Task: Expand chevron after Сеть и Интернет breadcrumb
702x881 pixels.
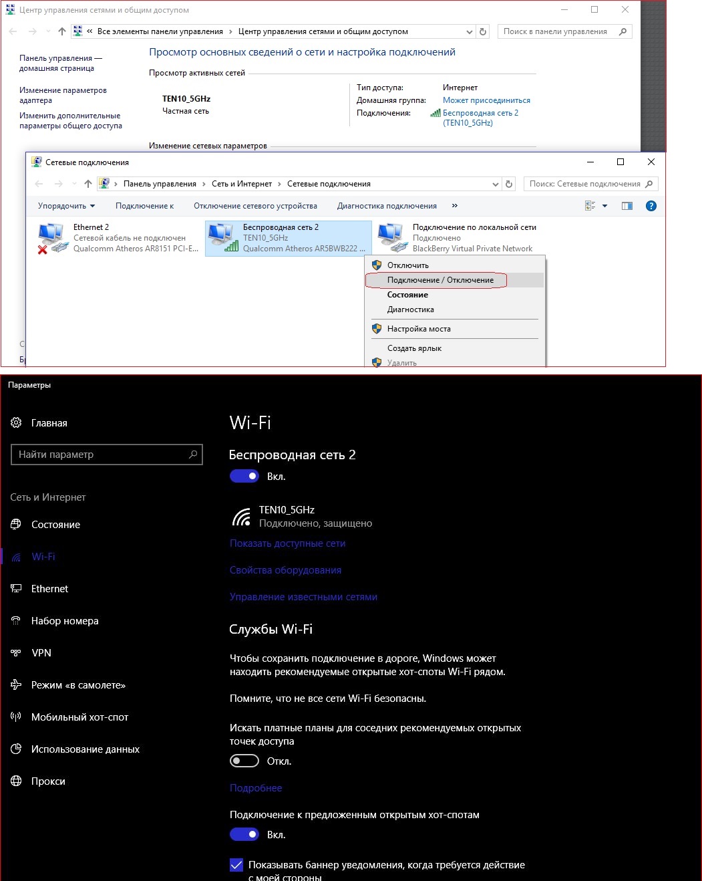Action: (279, 184)
